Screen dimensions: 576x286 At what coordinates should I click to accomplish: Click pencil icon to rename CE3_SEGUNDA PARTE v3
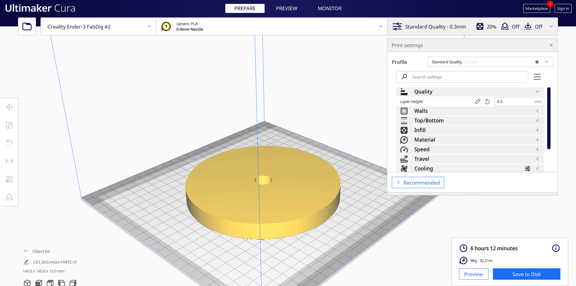click(26, 262)
